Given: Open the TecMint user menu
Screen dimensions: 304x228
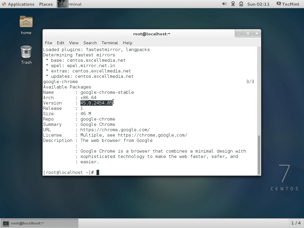Looking at the screenshot, I should [x=287, y=4].
